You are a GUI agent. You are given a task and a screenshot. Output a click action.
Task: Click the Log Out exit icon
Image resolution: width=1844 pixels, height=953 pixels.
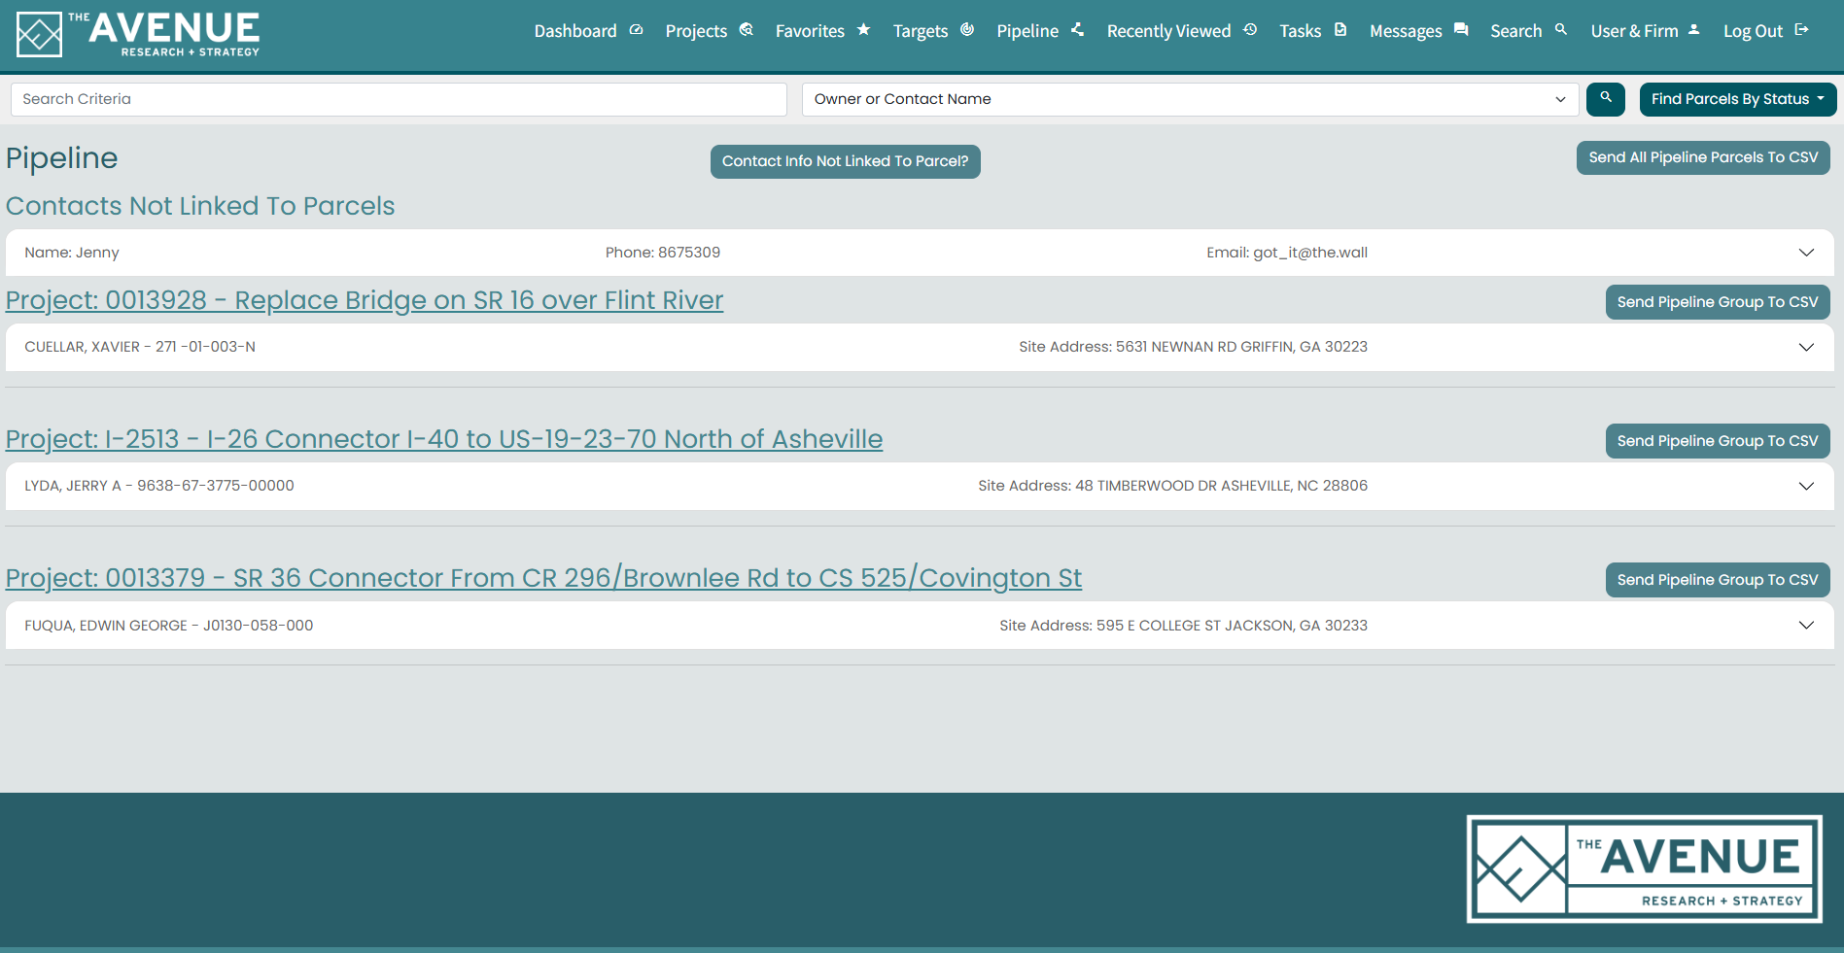click(x=1801, y=30)
